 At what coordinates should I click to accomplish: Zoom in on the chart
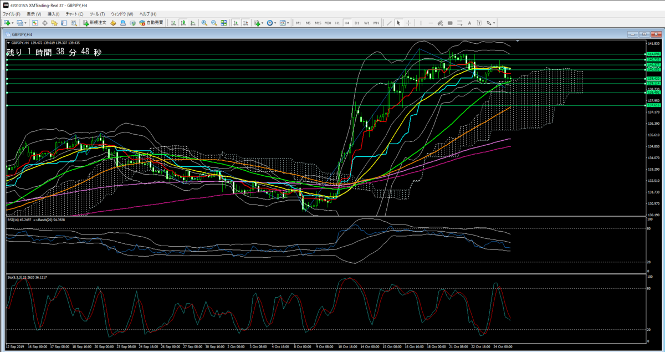pos(204,23)
